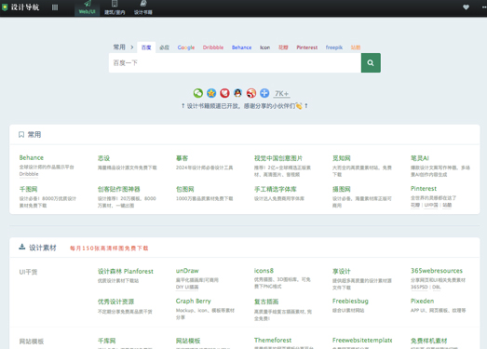The image size is (487, 349).
Task: Open the three-dots more menu in top bar
Action: tap(484, 7)
